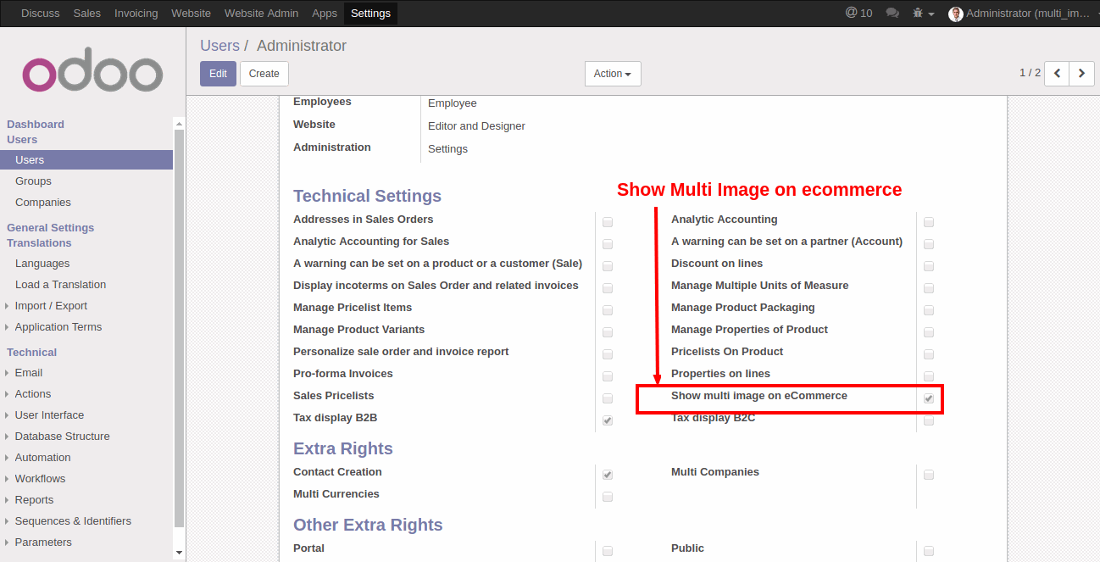Toggle Tax display B2C checkbox
The height and width of the screenshot is (562, 1100).
(x=929, y=420)
